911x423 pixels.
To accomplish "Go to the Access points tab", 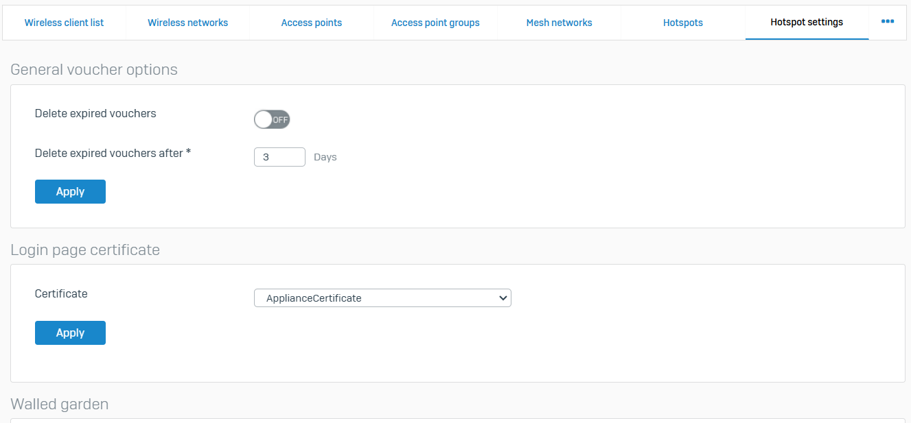I will coord(311,23).
